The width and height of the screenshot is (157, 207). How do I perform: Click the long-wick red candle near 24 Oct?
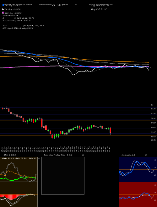(46, 128)
